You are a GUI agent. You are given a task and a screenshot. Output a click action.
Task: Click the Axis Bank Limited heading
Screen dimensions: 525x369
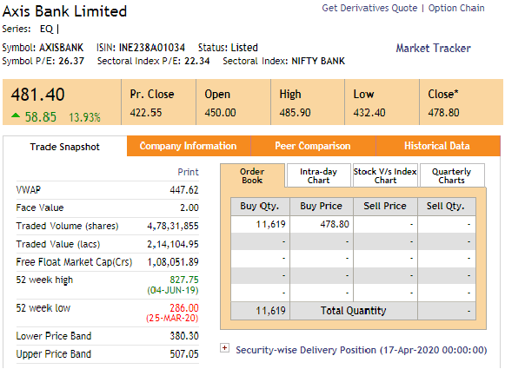click(x=65, y=11)
